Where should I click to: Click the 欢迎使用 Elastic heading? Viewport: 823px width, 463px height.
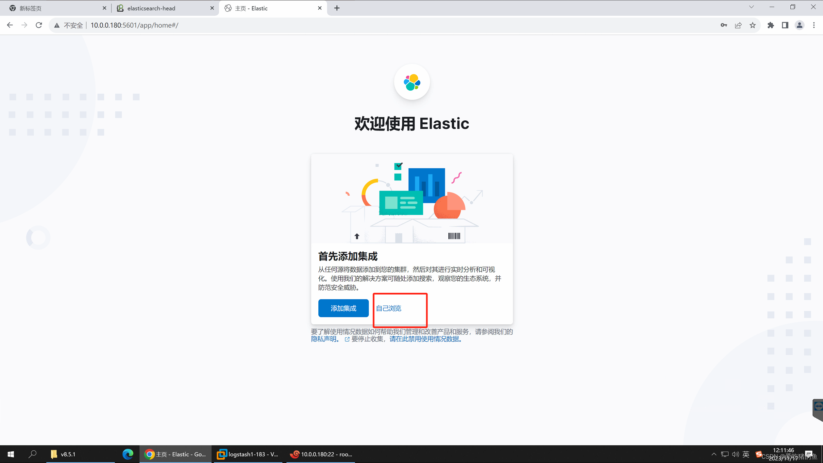tap(412, 124)
